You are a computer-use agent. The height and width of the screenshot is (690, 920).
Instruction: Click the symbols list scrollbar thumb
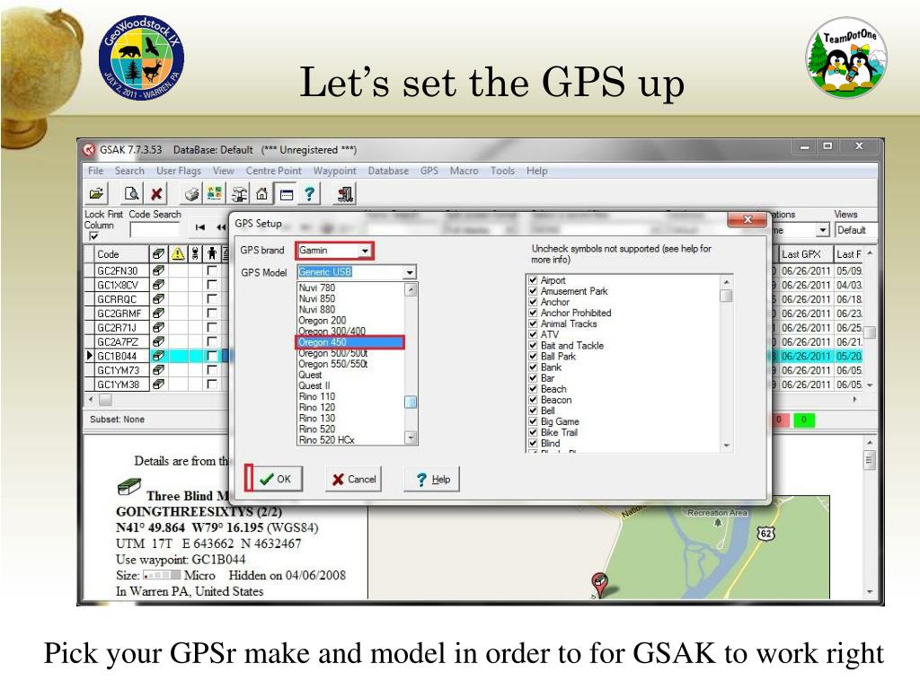click(726, 296)
